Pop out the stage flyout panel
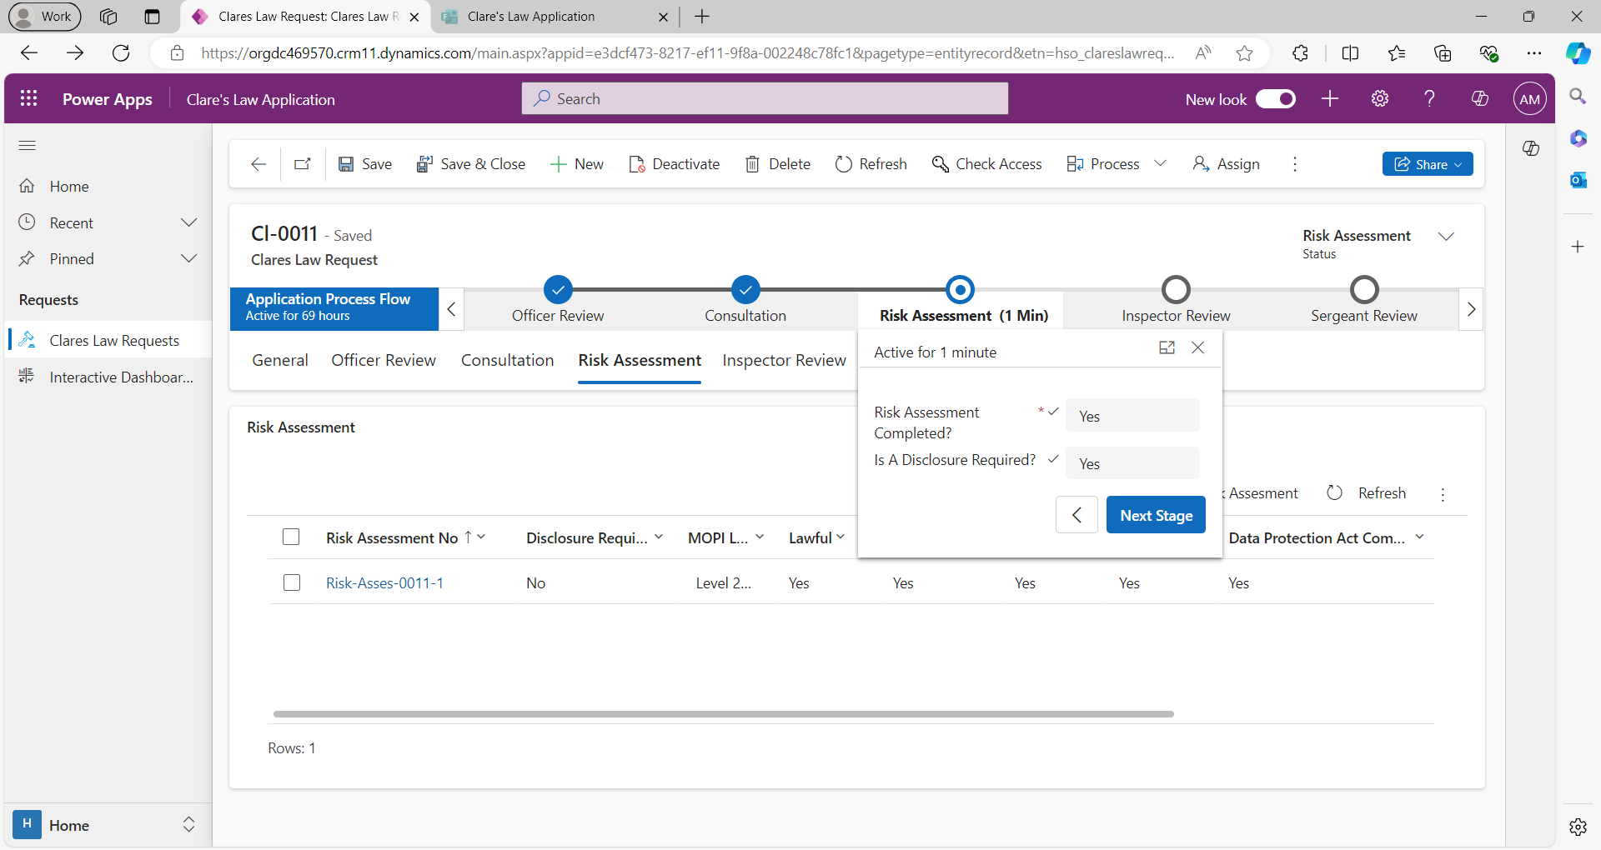Image resolution: width=1601 pixels, height=850 pixels. point(1167,347)
